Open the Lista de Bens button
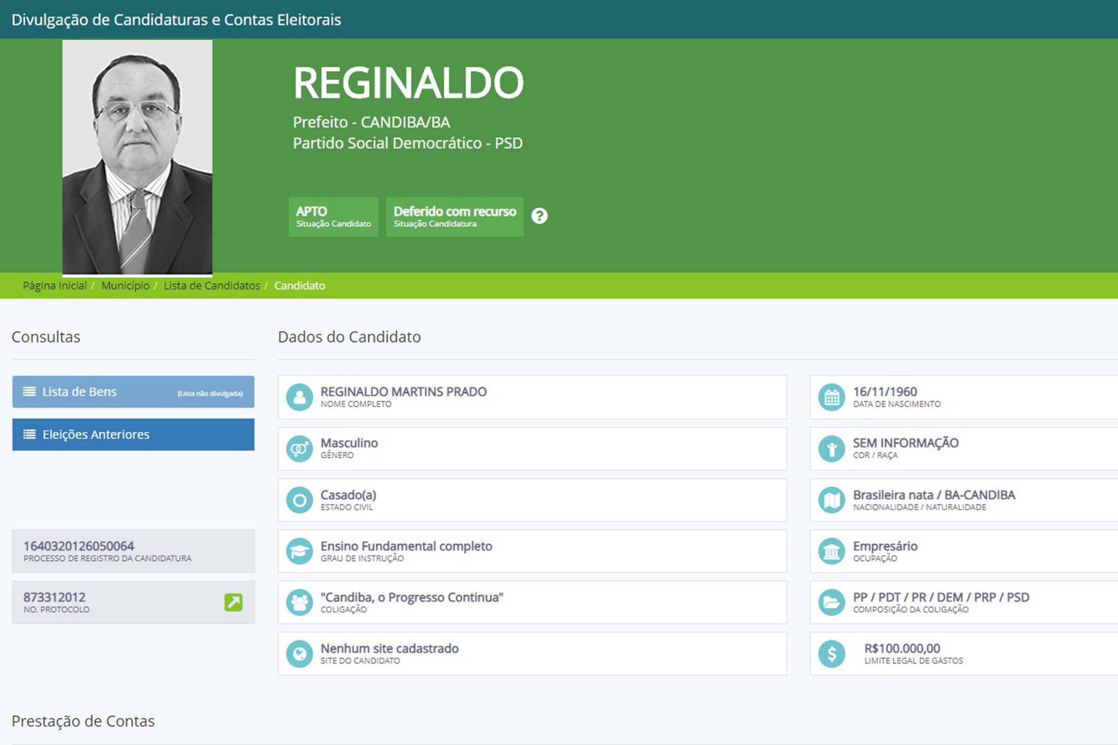The width and height of the screenshot is (1118, 745). pyautogui.click(x=133, y=392)
